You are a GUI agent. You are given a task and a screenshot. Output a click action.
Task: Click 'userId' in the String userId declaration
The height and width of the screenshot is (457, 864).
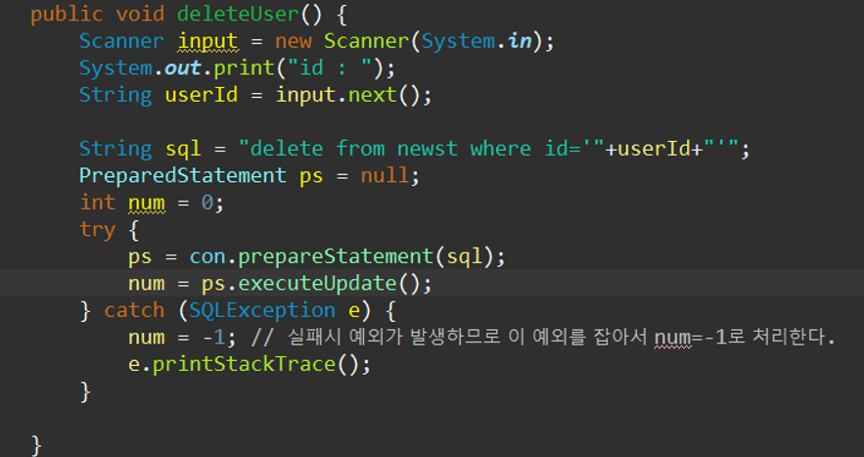202,95
